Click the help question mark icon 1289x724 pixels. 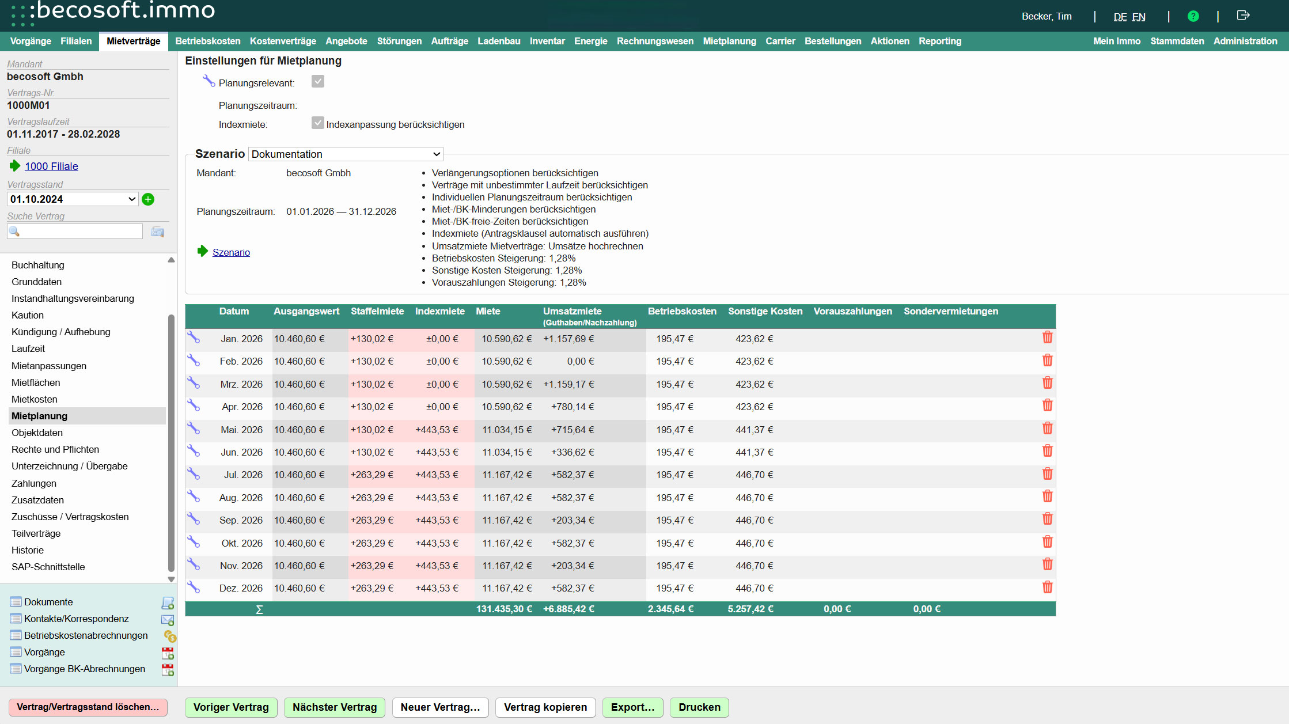(1193, 16)
